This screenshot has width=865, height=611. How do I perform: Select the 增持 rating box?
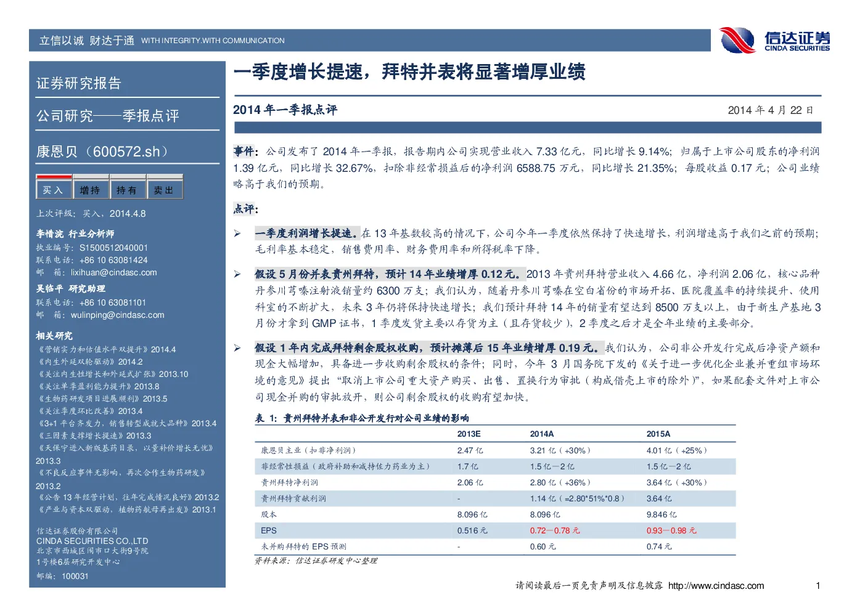point(91,188)
